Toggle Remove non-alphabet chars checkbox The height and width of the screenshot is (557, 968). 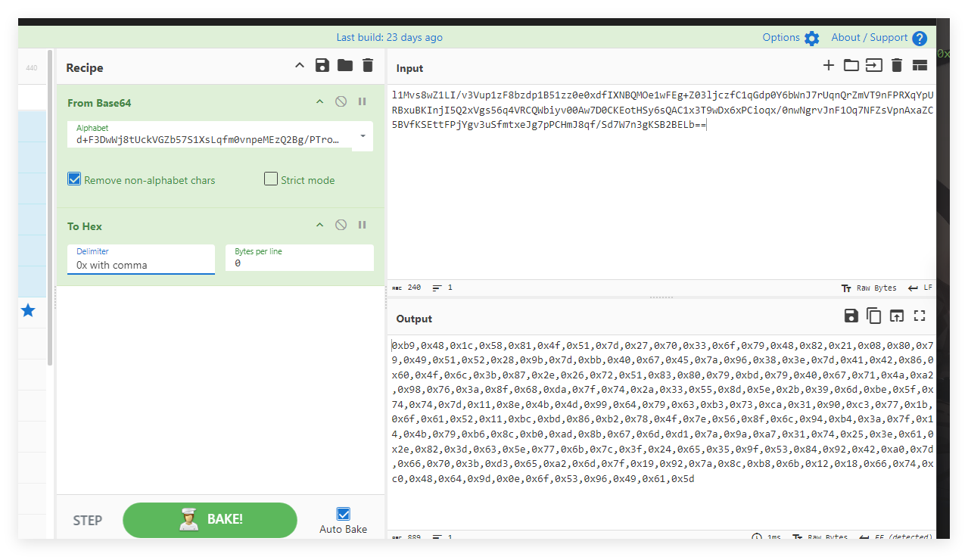(74, 179)
